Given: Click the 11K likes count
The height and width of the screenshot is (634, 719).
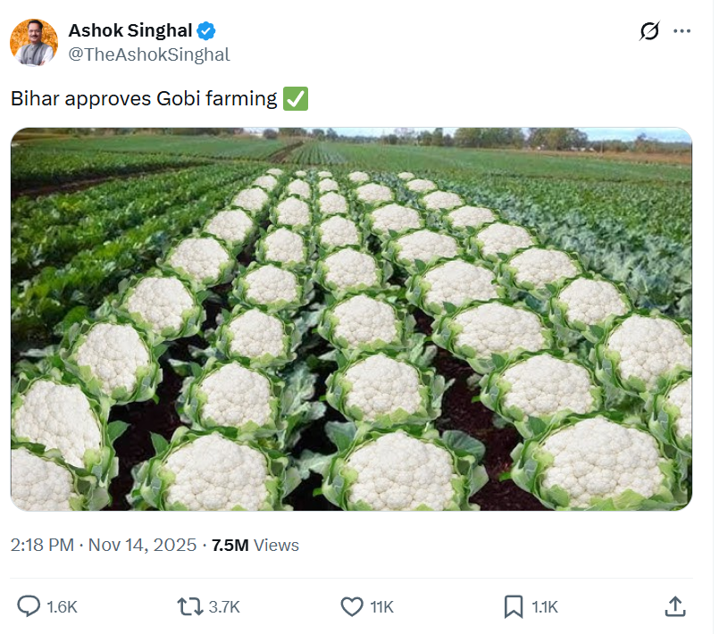Looking at the screenshot, I should [381, 607].
